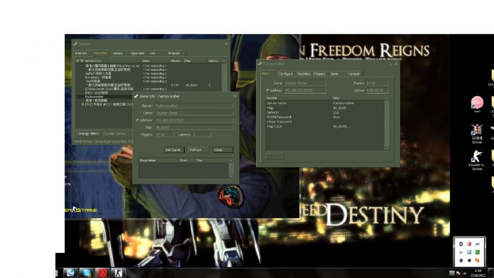Image resolution: width=494 pixels, height=278 pixels.
Task: Refresh the Game Info dialog
Action: [198, 150]
